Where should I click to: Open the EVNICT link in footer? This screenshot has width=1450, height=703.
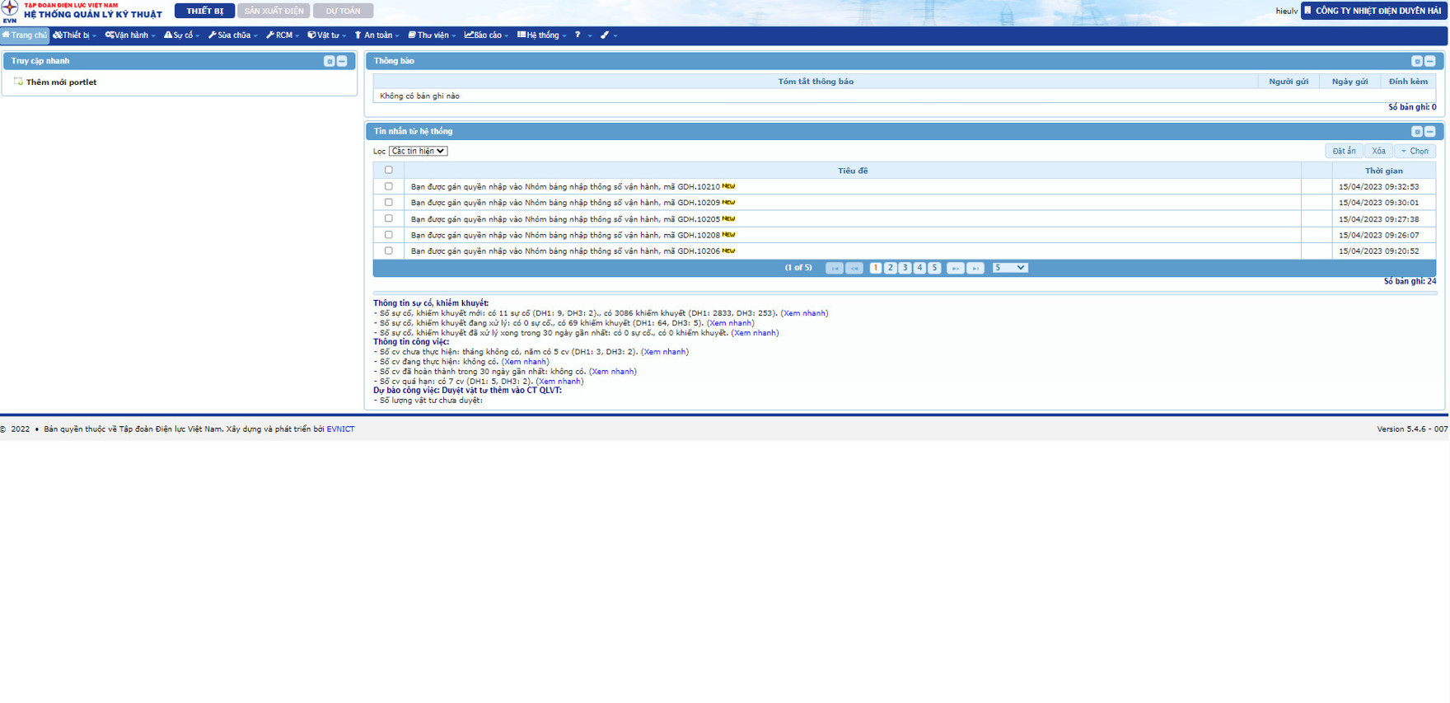[x=340, y=429]
